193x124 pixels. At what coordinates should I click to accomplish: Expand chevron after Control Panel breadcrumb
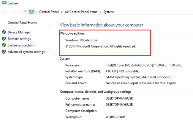point(62,12)
